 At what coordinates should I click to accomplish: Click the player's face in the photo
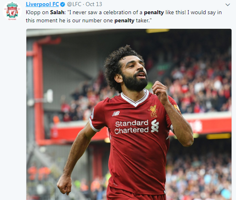click(134, 74)
